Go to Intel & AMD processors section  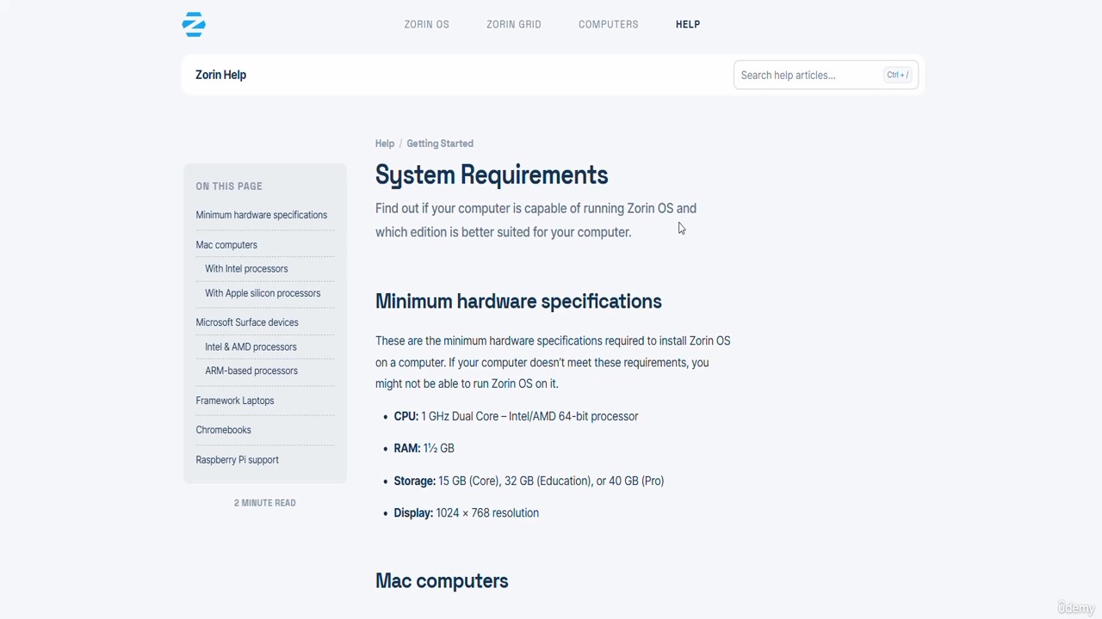point(251,347)
